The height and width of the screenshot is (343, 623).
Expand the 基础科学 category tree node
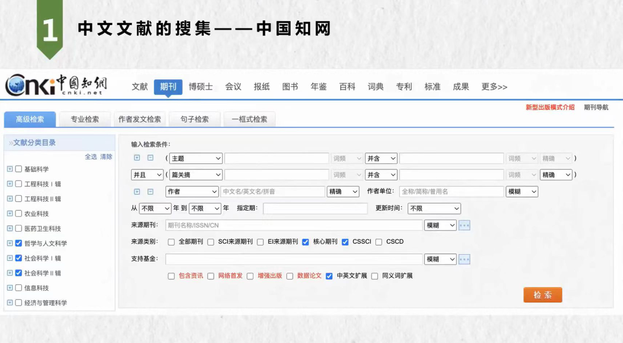(10, 169)
